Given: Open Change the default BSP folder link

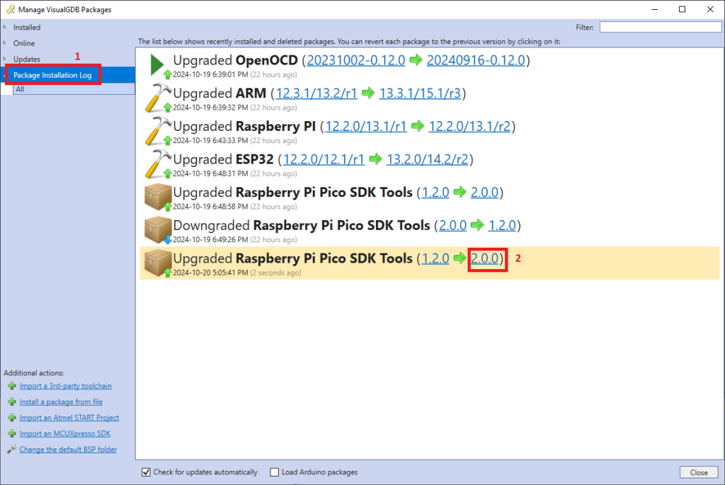Looking at the screenshot, I should click(x=68, y=450).
